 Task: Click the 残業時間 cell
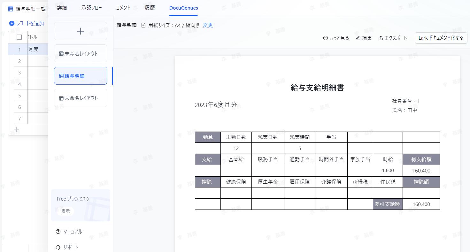click(300, 137)
